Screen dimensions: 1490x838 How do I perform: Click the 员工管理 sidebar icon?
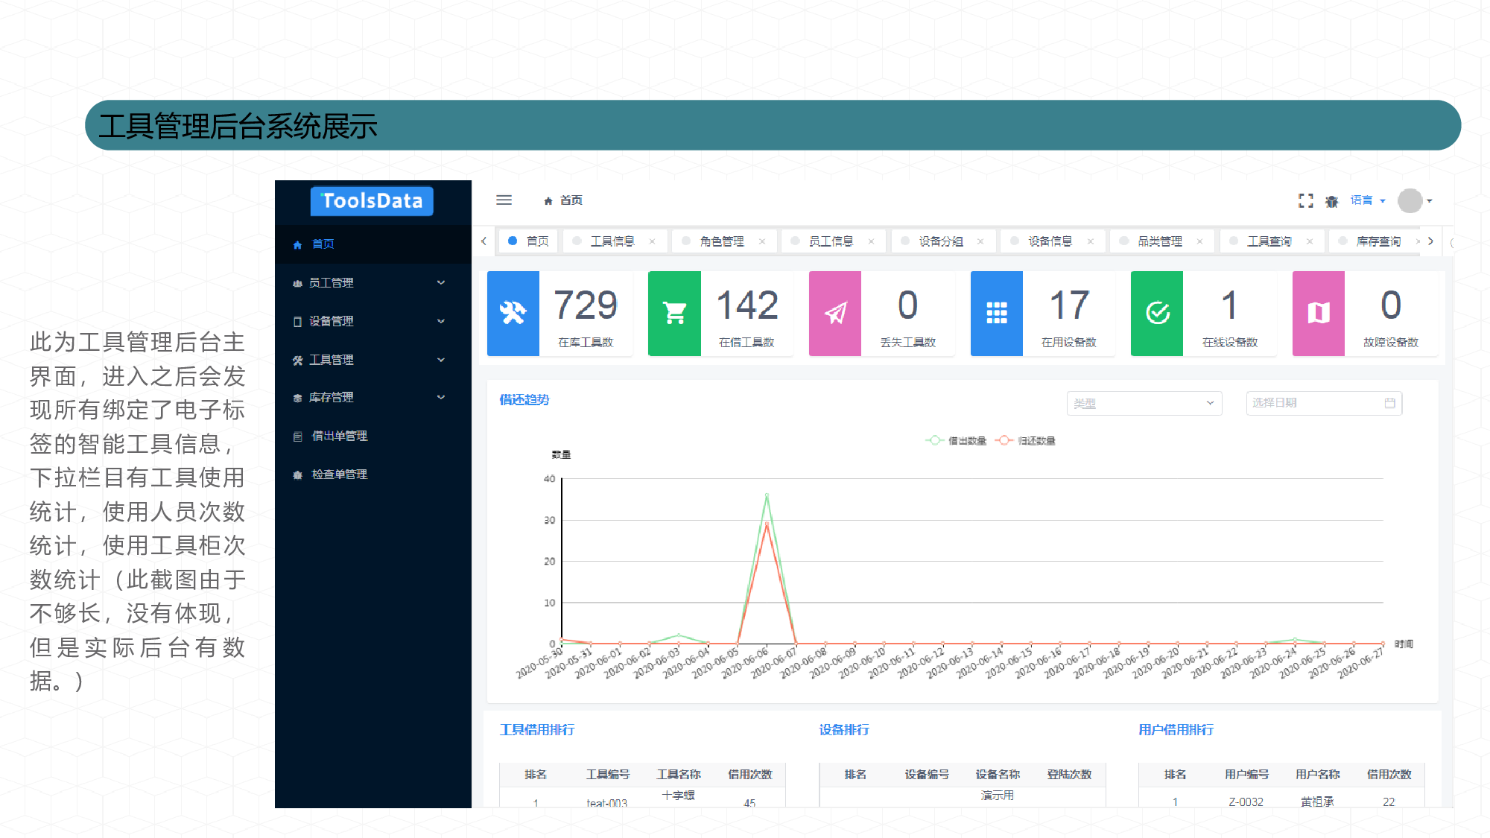coord(297,283)
